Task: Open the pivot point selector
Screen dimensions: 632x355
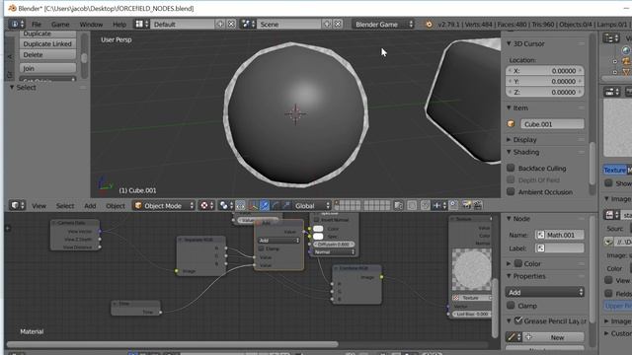Action: click(225, 206)
